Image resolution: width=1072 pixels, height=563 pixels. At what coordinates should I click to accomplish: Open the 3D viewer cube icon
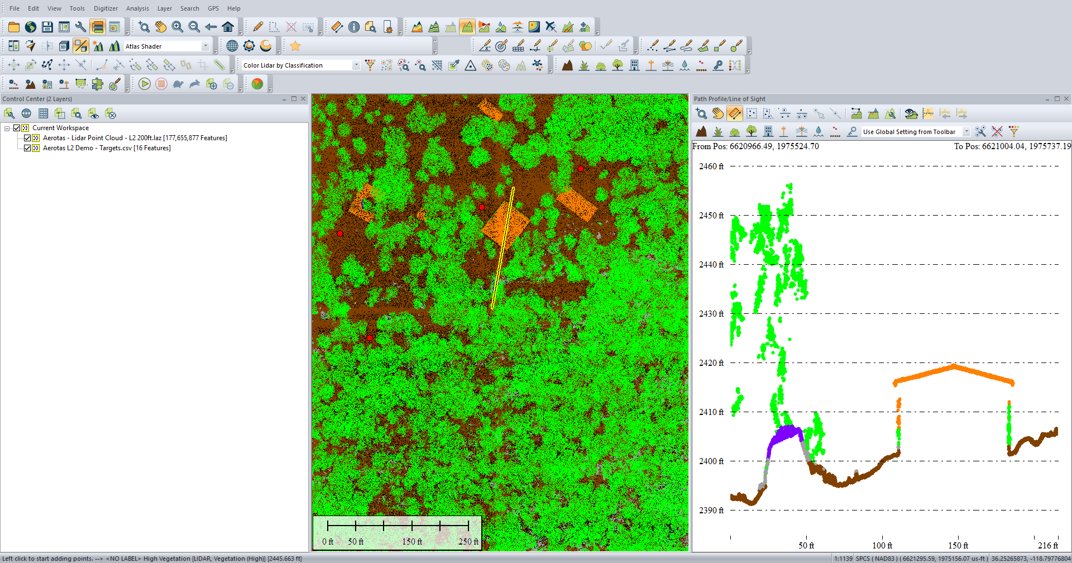point(64,46)
